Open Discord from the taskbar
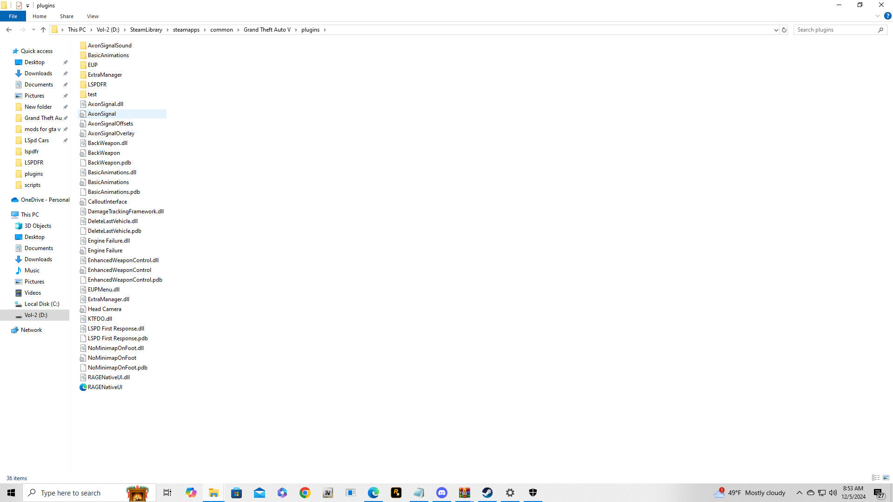The image size is (893, 502). (x=441, y=493)
